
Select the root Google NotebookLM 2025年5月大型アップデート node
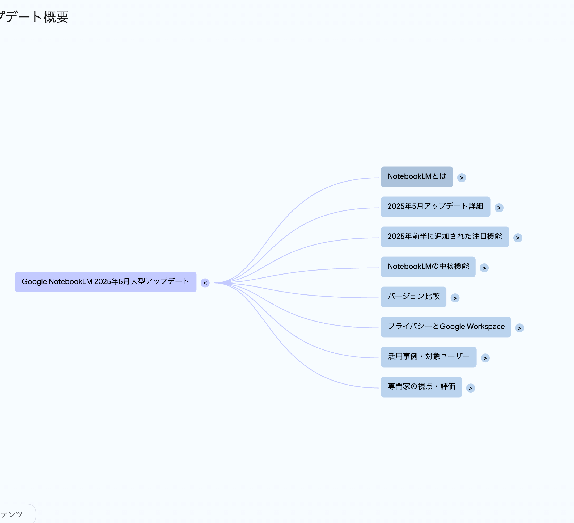[105, 282]
